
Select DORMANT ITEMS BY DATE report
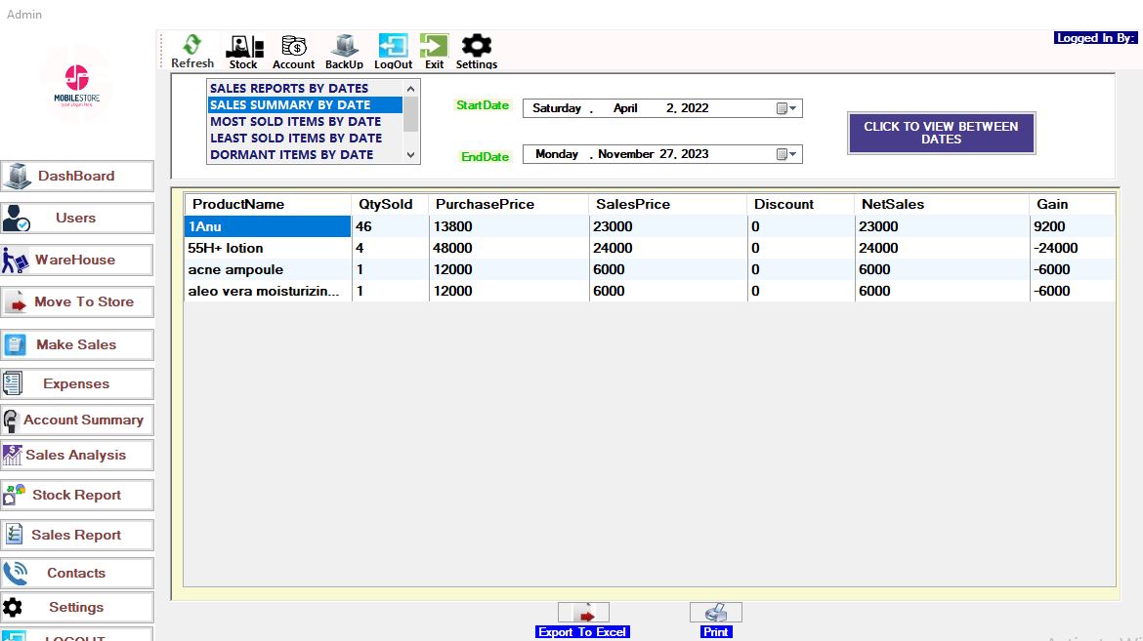[305, 154]
